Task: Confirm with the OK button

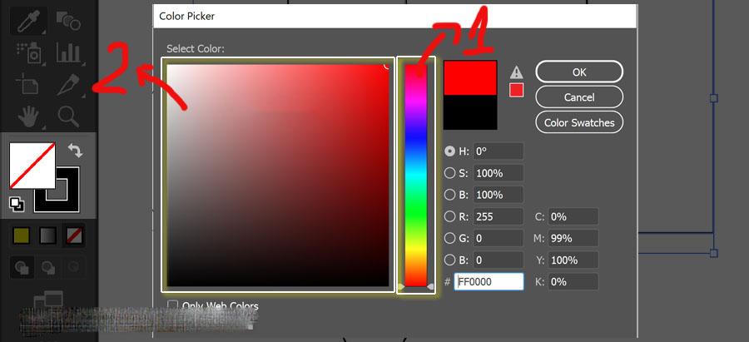Action: tap(579, 72)
